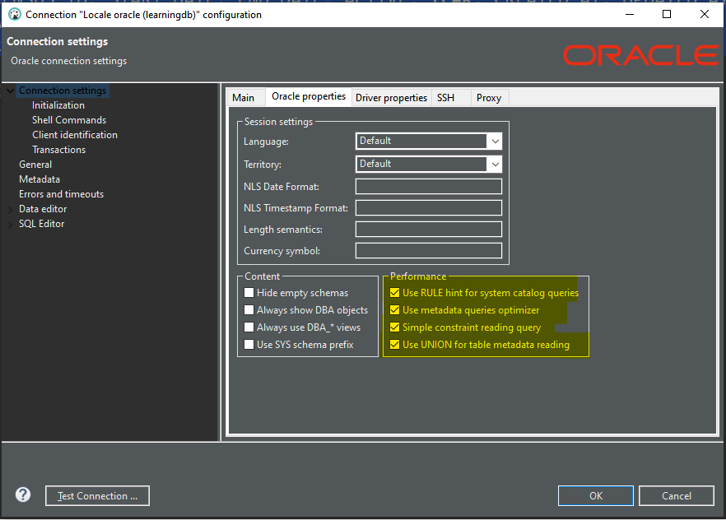
Task: Toggle Always use DBA_* views
Action: 249,327
